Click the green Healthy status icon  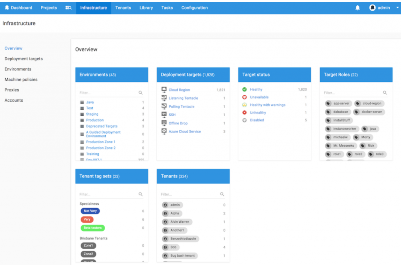245,89
